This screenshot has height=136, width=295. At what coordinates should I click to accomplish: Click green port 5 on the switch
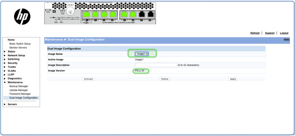pyautogui.click(x=124, y=14)
